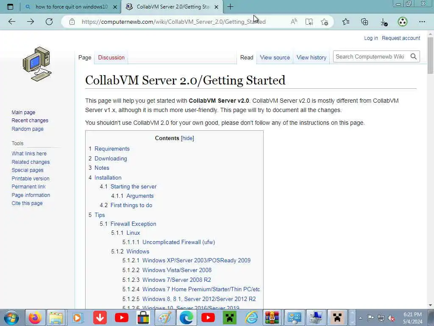
Task: Open the View history tab
Action: pos(312,57)
